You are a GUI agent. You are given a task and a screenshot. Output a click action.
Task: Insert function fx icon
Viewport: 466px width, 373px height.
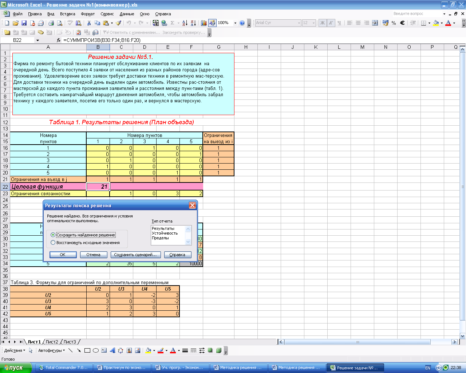[59, 40]
